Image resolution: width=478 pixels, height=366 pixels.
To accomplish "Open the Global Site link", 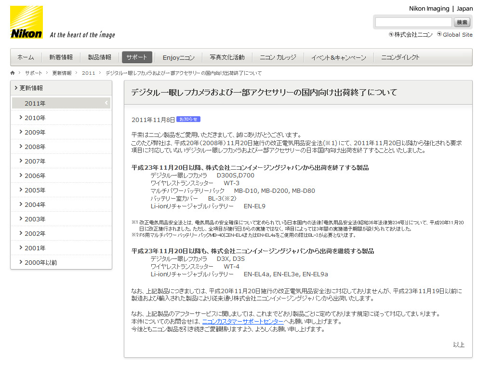I will pyautogui.click(x=458, y=35).
